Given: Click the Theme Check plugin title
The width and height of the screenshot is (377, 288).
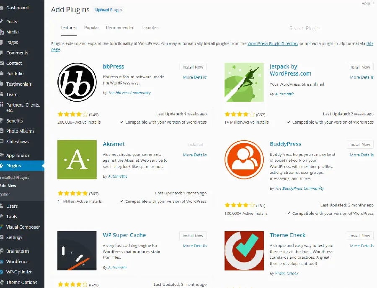Looking at the screenshot, I should tap(287, 235).
